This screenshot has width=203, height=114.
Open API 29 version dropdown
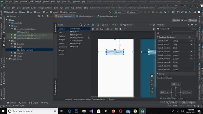tap(115, 25)
